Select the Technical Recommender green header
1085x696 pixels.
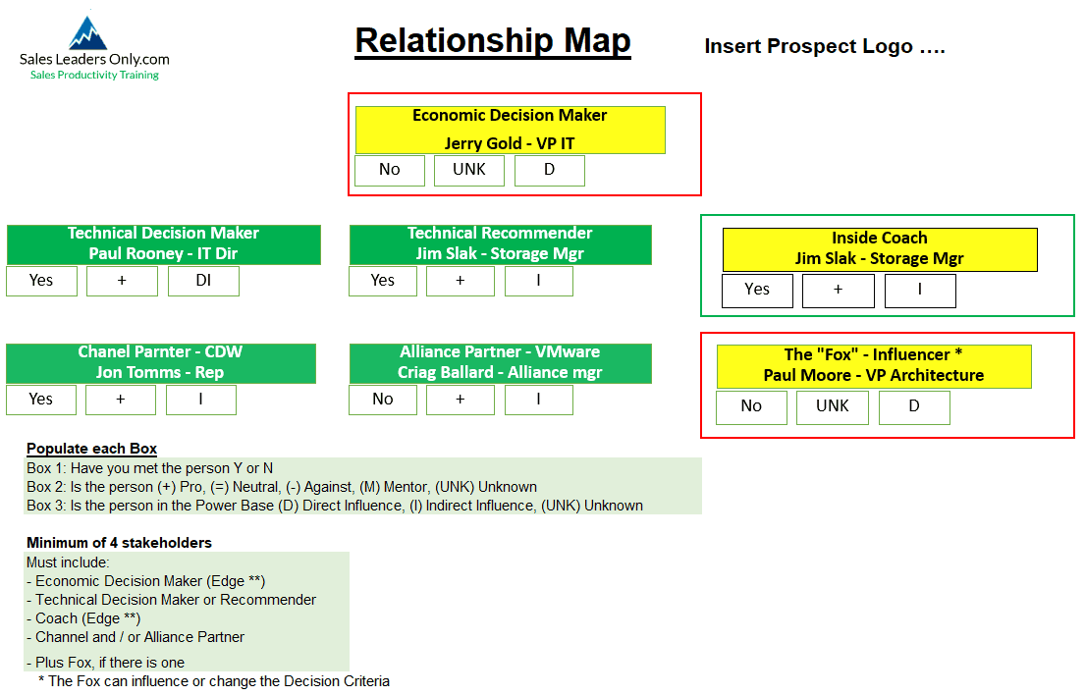[500, 243]
